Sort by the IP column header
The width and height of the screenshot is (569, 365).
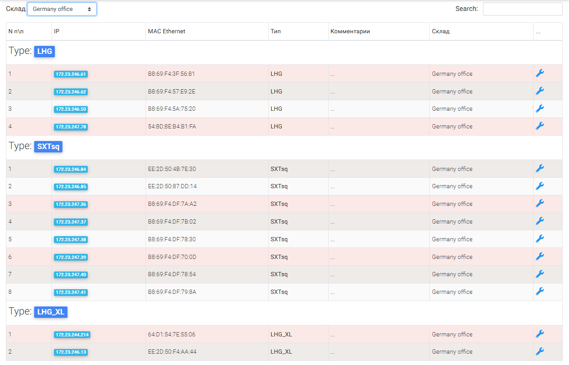(x=99, y=32)
